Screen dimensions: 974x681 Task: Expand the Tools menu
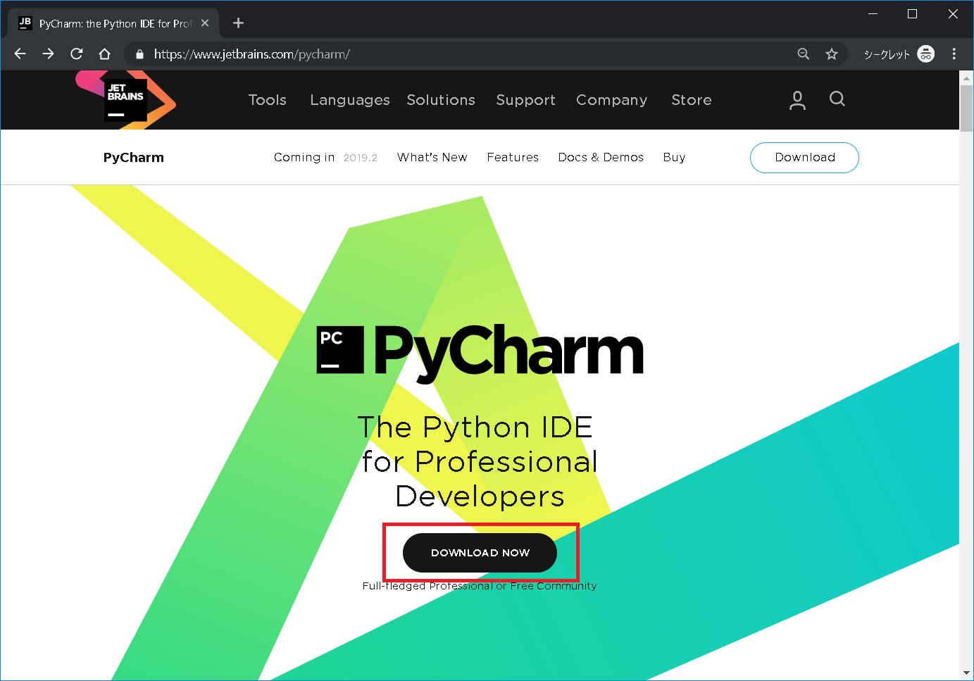268,100
